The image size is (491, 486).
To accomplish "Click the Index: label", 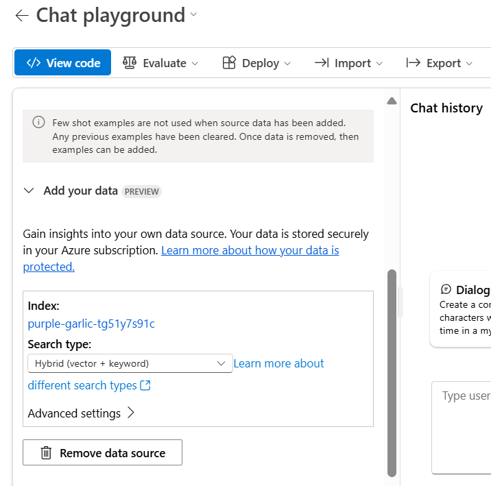I will click(43, 306).
